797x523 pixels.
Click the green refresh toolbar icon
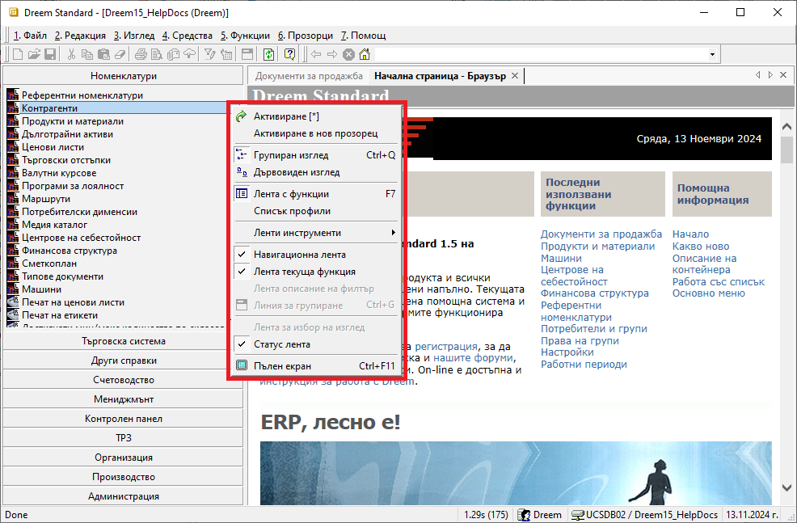click(x=268, y=54)
